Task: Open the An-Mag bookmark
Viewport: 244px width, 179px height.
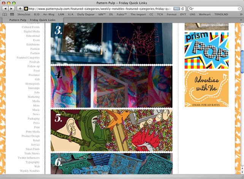Action: (49, 14)
